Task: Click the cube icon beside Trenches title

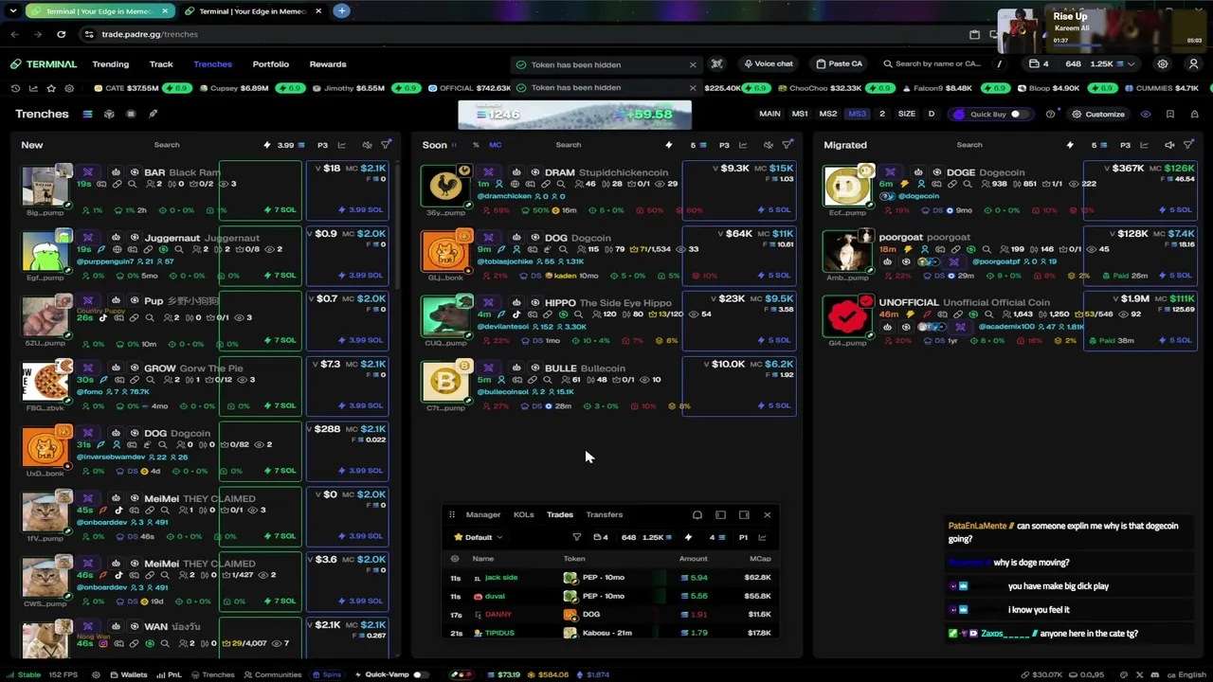Action: coord(109,115)
